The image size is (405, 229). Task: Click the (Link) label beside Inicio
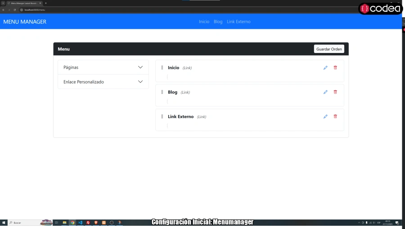(187, 68)
